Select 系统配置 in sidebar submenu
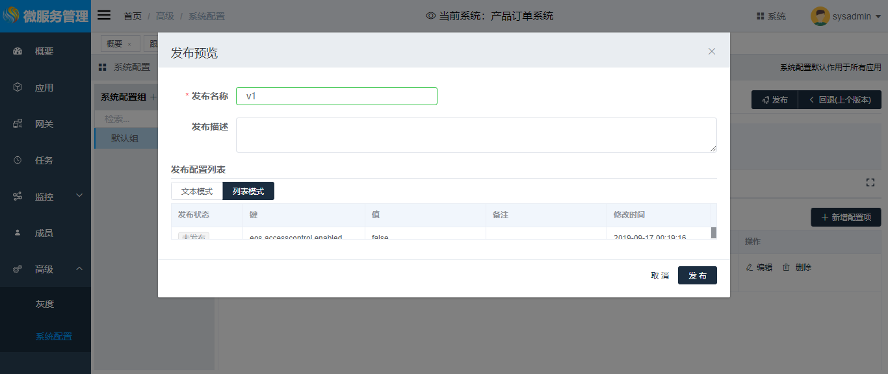Viewport: 888px width, 374px height. pos(54,336)
